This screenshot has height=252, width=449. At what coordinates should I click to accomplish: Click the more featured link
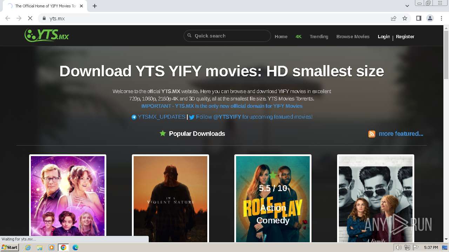pos(401,134)
